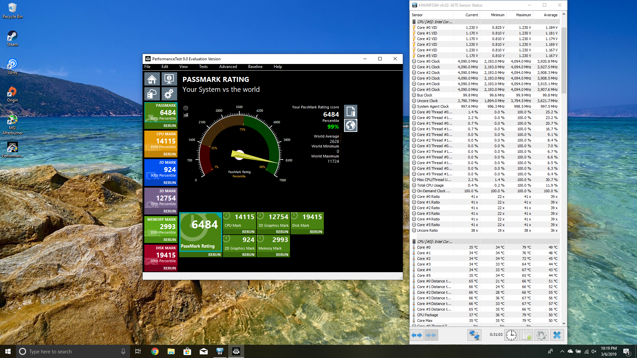Open the Help menu
This screenshot has width=637, height=358.
coord(278,67)
